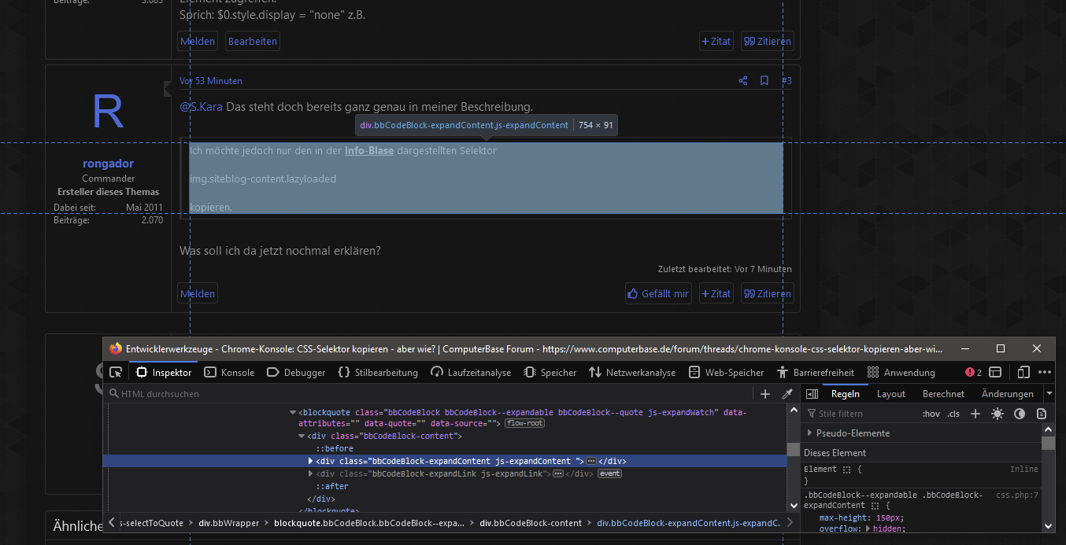This screenshot has width=1066, height=545.
Task: Switch to the Debugger tab
Action: coord(296,373)
